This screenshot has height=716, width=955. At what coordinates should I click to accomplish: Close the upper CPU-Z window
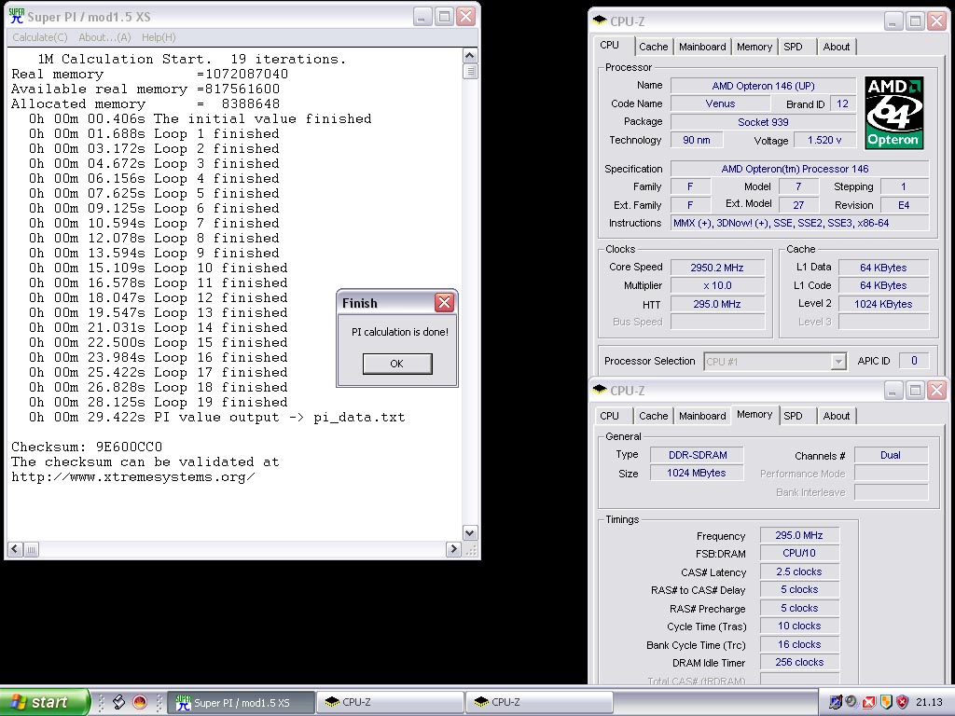point(936,21)
